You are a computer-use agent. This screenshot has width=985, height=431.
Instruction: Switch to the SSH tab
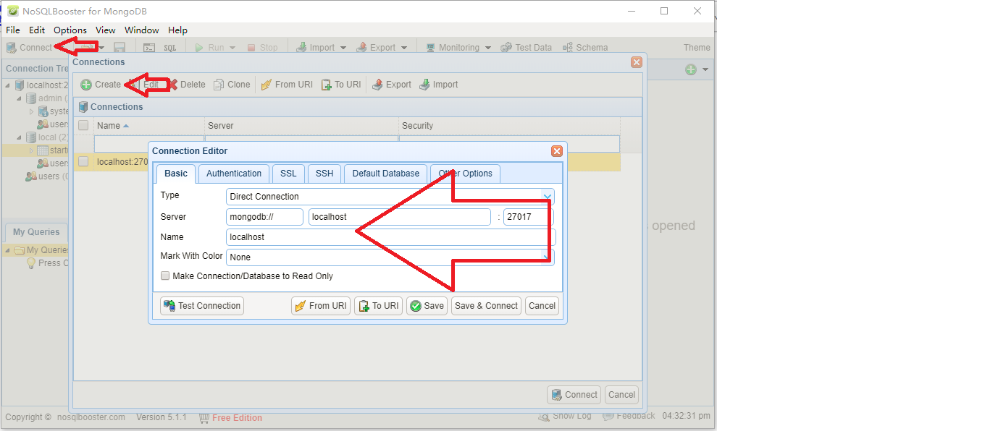pos(324,174)
